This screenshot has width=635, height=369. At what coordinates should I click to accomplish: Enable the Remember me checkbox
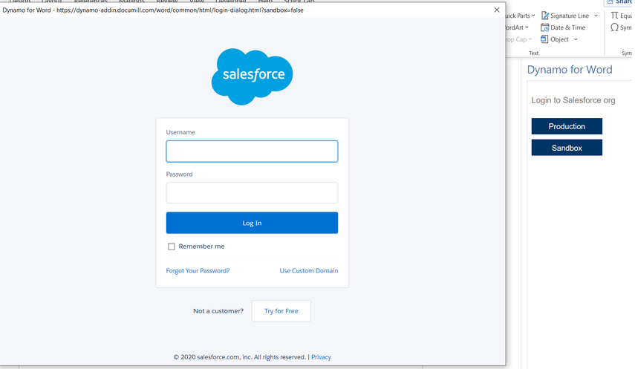[172, 246]
